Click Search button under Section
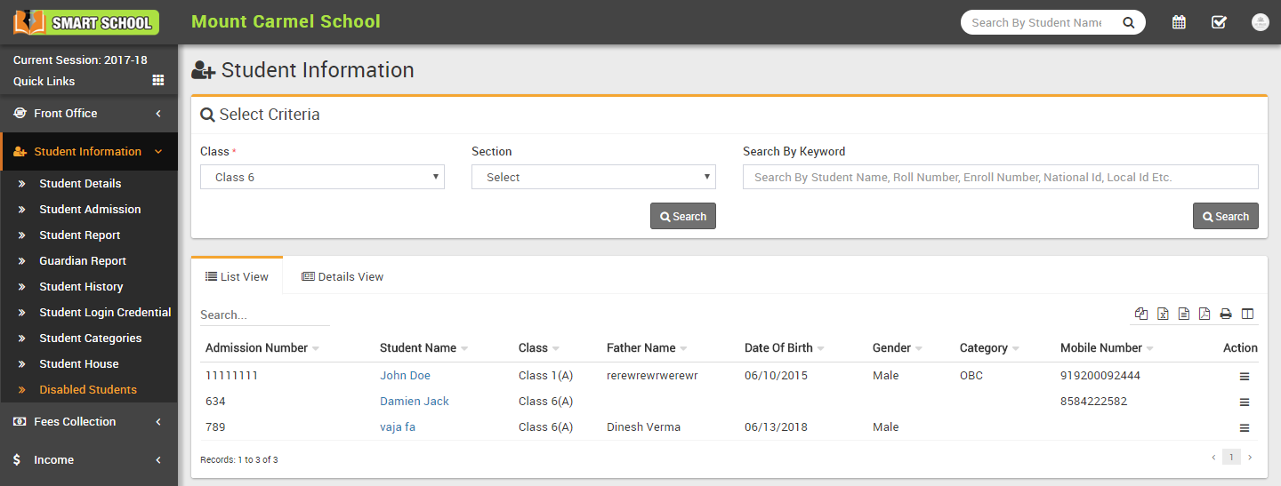Viewport: 1281px width, 486px height. pyautogui.click(x=682, y=217)
